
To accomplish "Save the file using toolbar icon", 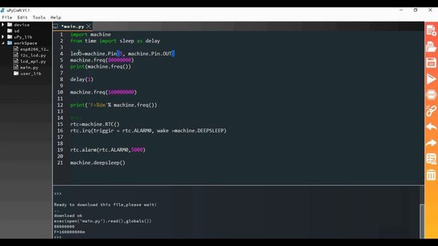I will (x=431, y=63).
